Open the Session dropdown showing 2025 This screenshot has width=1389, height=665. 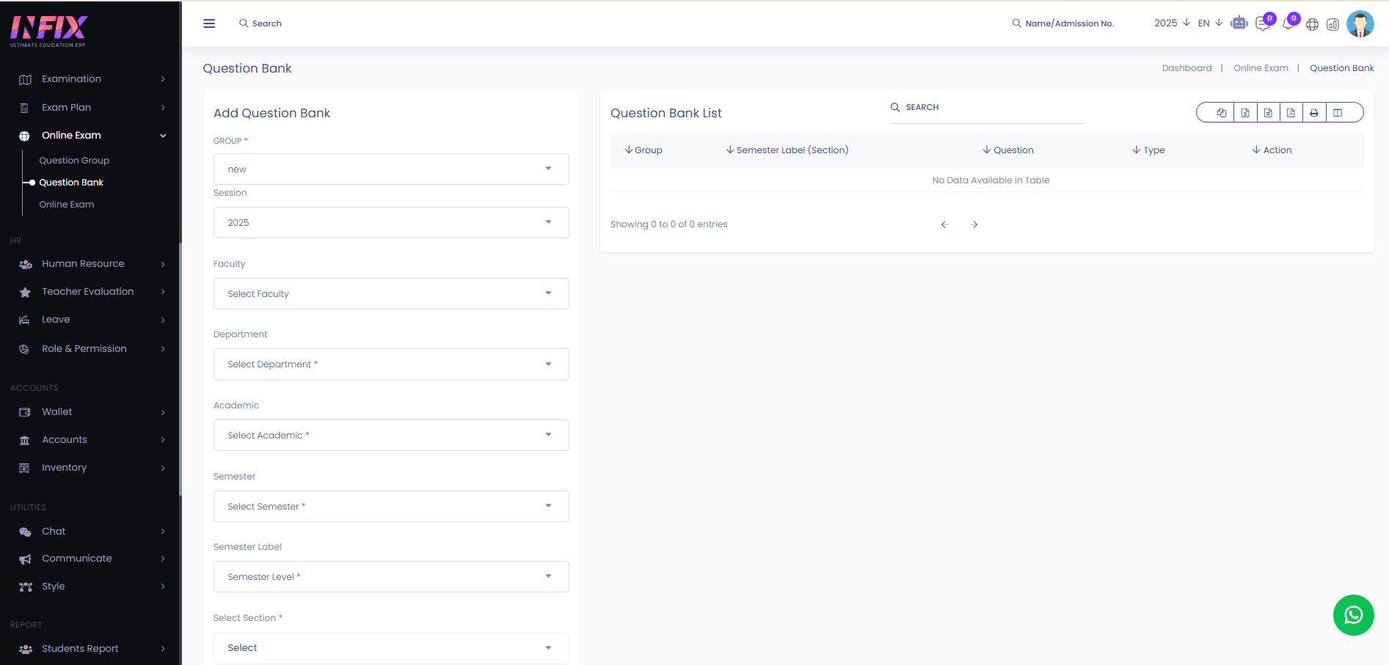point(391,222)
